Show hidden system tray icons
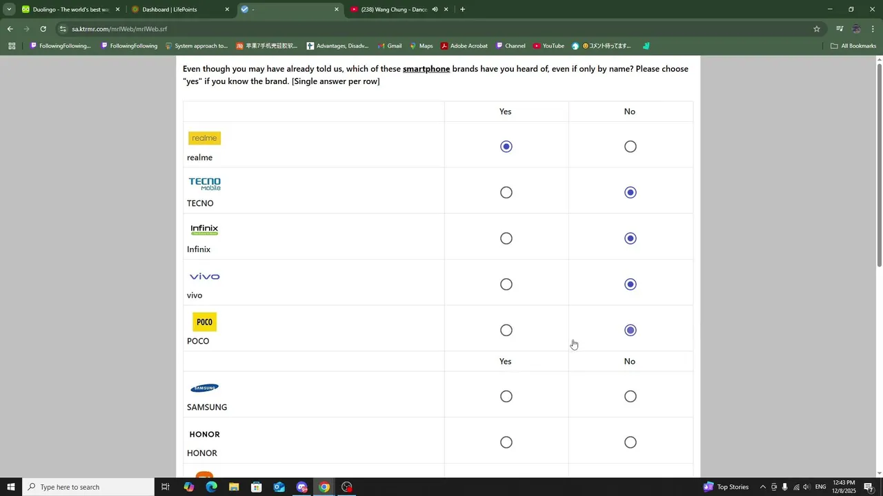The height and width of the screenshot is (496, 883). point(762,487)
